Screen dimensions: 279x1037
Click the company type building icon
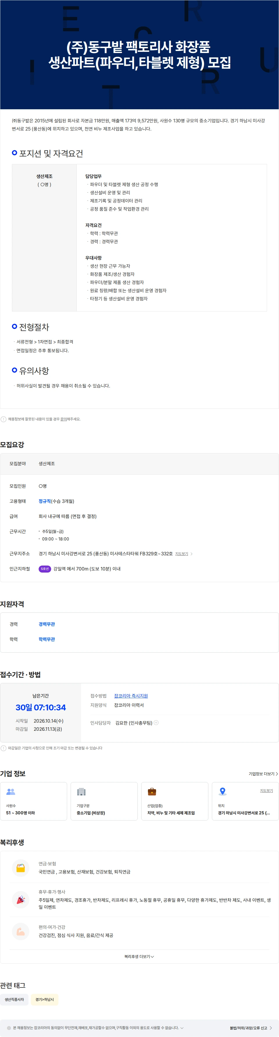pos(81,791)
